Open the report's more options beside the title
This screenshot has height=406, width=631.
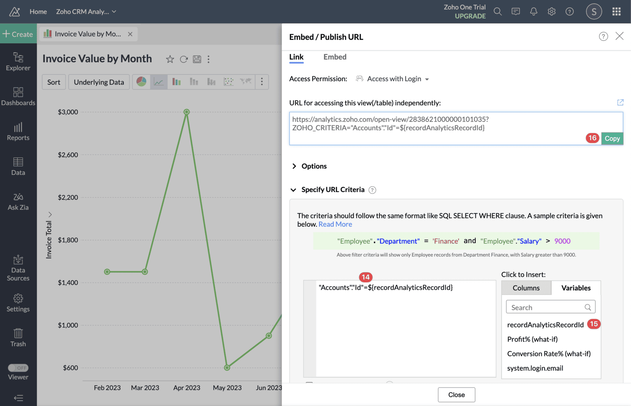tap(209, 59)
